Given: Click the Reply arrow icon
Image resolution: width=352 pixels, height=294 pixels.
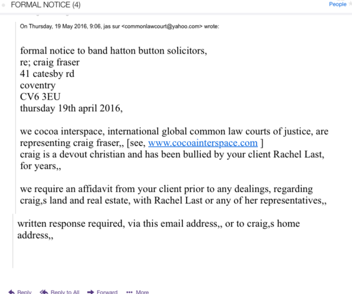Looking at the screenshot, I should coord(11,292).
